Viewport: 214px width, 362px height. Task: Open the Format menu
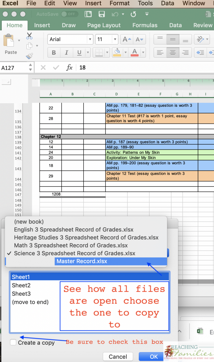pos(120,3)
